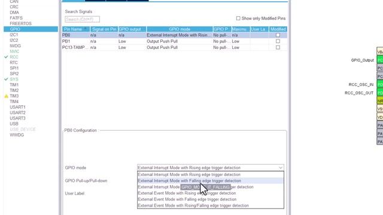Open I2C2 peripheral entry

click(x=14, y=40)
